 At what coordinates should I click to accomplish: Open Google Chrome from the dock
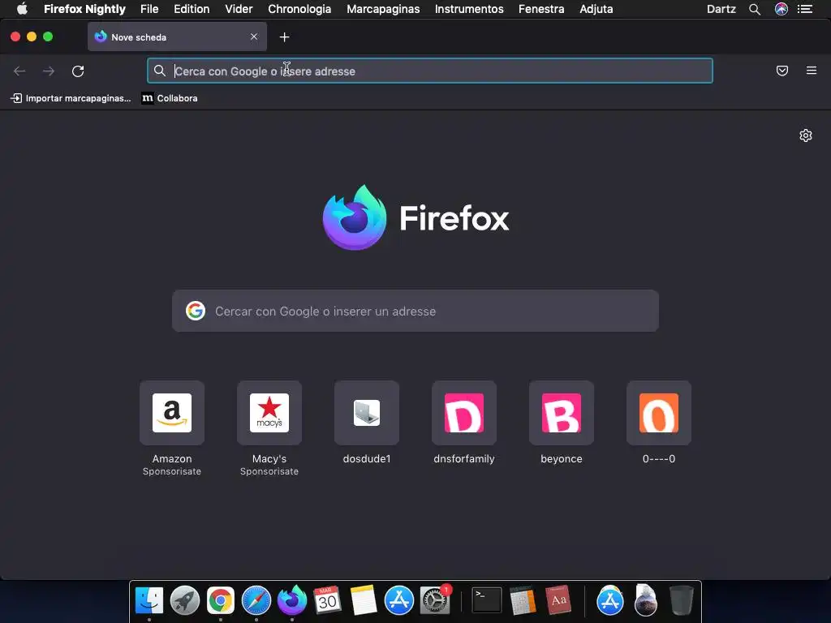pyautogui.click(x=221, y=601)
